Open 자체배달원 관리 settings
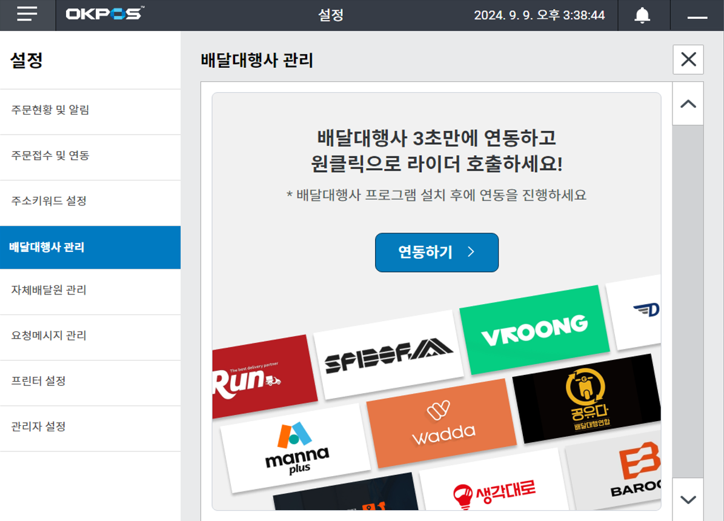The image size is (724, 521). 90,290
